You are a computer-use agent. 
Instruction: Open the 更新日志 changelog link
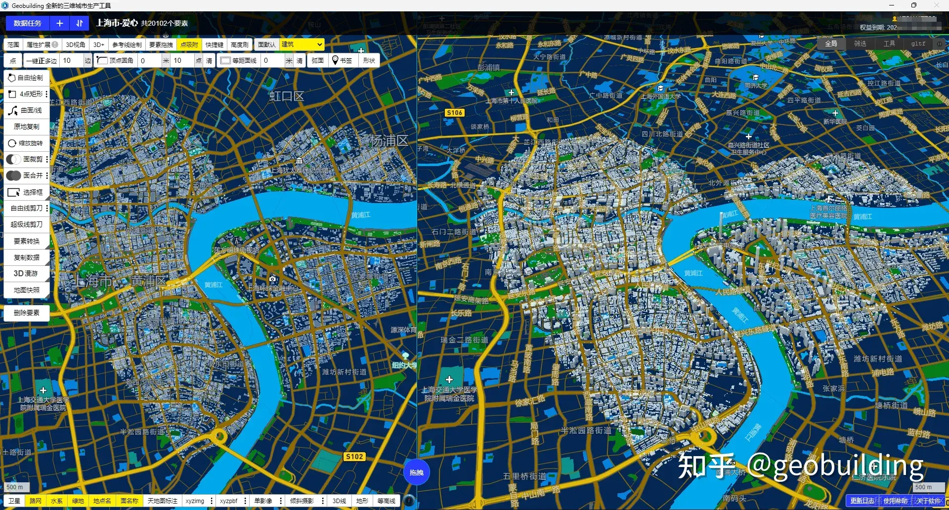(862, 501)
